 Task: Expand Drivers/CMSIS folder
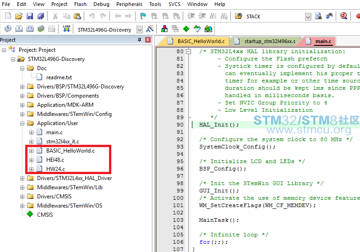click(22, 197)
